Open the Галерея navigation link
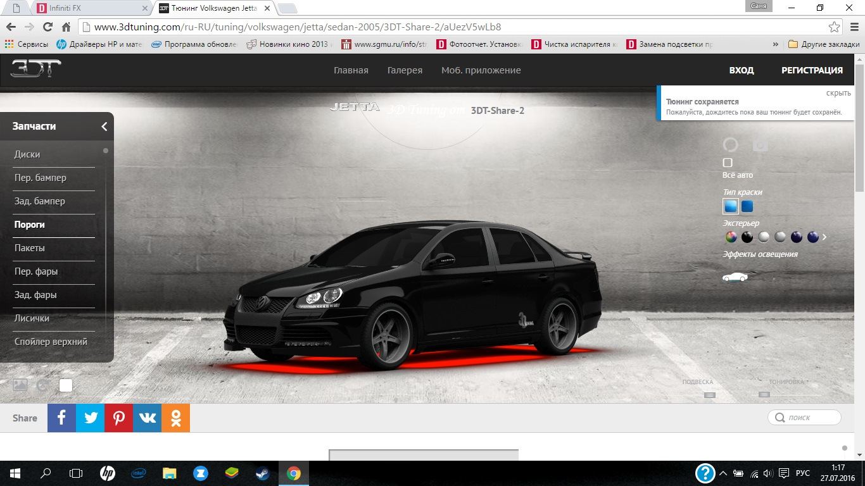 point(405,70)
